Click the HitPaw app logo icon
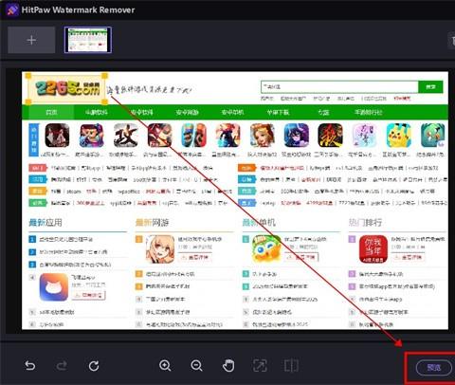455x385 pixels. click(12, 9)
